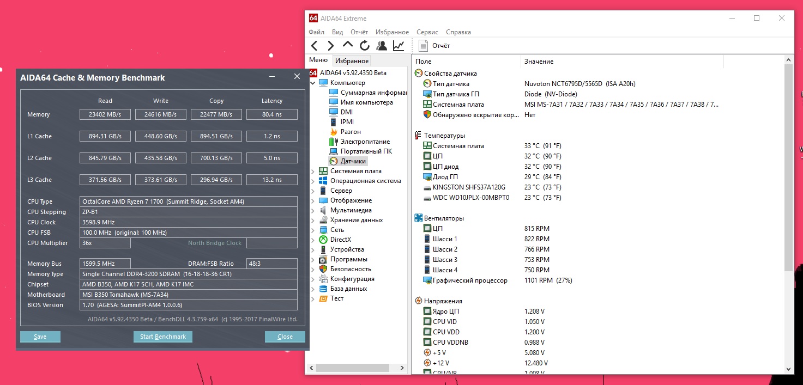Image resolution: width=803 pixels, height=385 pixels.
Task: Open the Отчёт menu in menu bar
Action: tap(359, 32)
